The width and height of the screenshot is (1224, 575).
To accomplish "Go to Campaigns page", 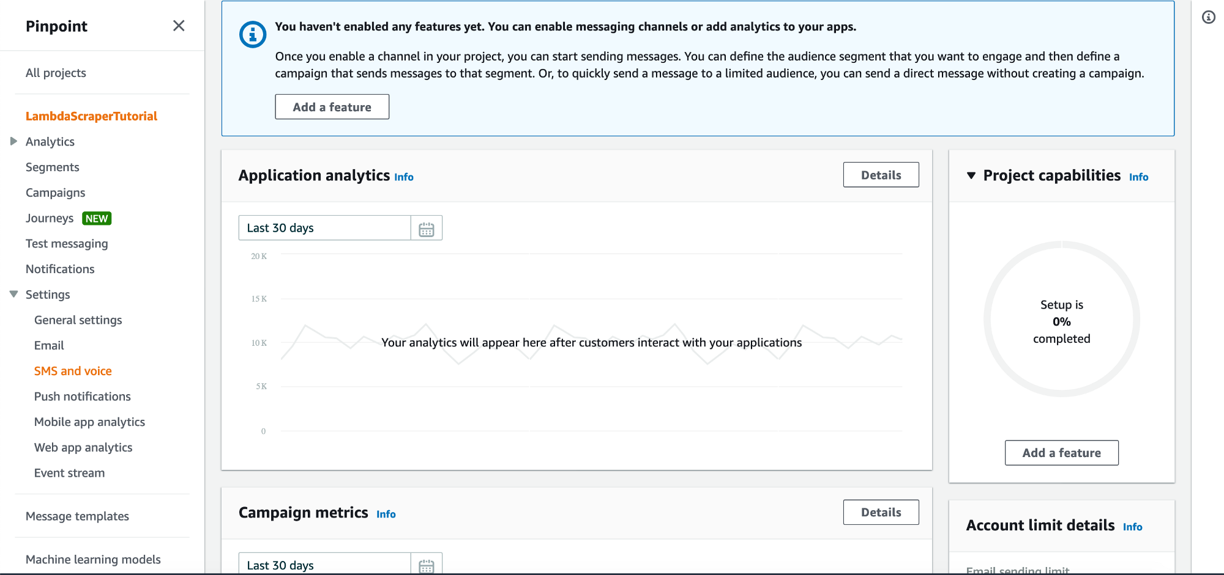I will click(x=55, y=192).
